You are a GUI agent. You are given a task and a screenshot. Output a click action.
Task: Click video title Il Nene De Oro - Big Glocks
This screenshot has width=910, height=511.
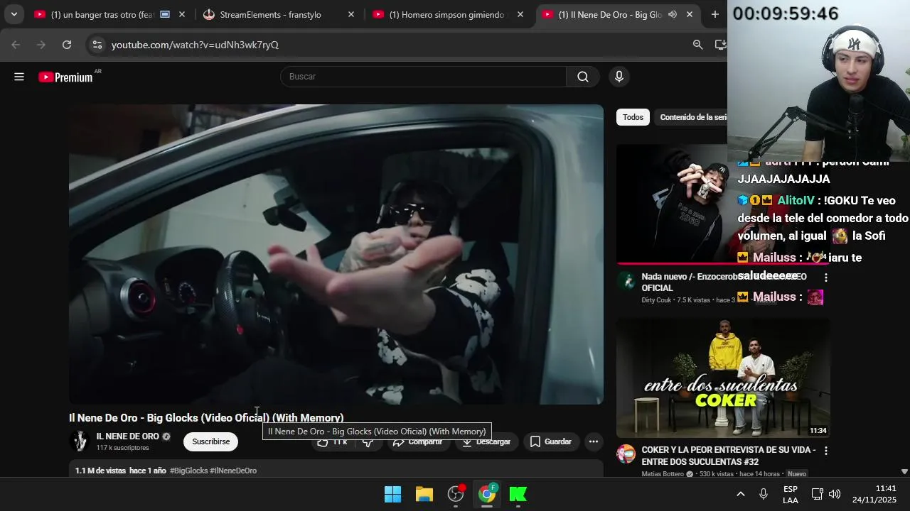(206, 418)
